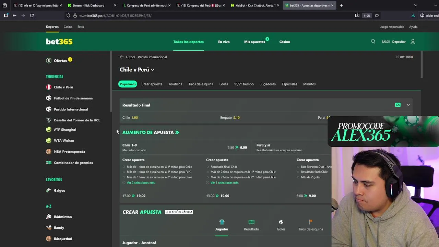The height and width of the screenshot is (247, 439).
Task: Click the Básquetbol ball icon
Action: [49, 238]
